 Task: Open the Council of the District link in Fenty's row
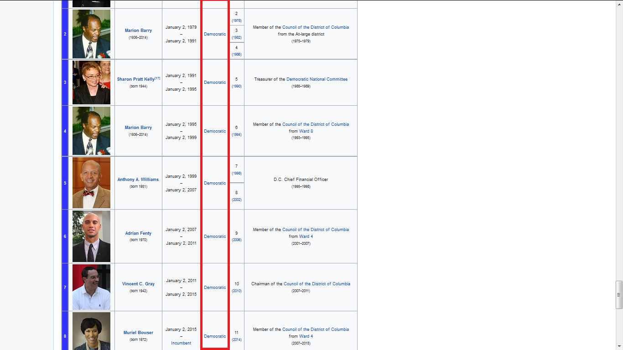pos(316,230)
